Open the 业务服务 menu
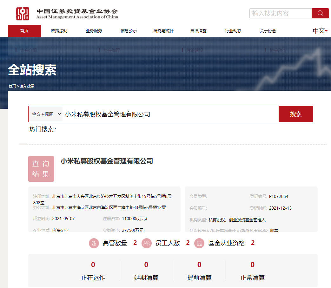The height and width of the screenshot is (288, 331). pos(94,31)
